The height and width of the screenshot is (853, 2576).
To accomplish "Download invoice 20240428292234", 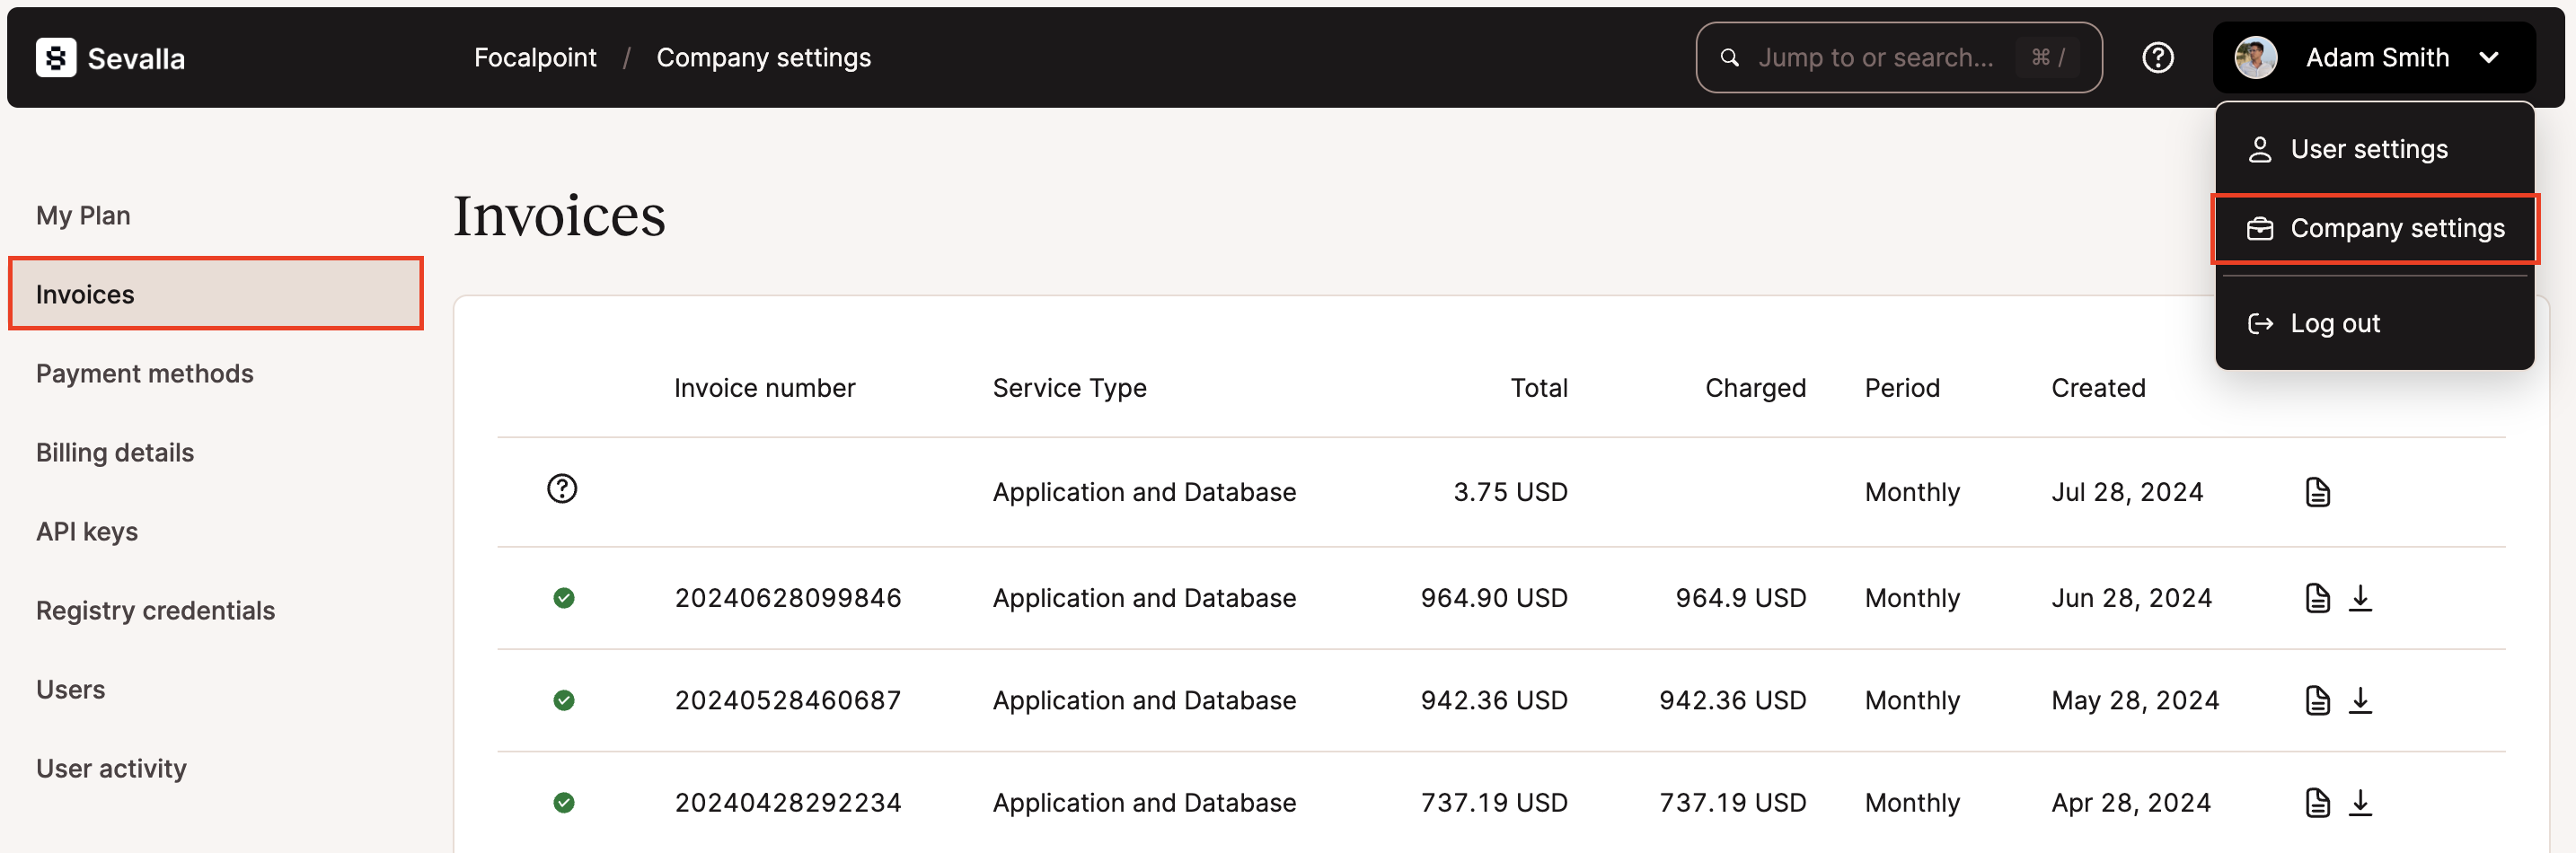I will [2362, 802].
